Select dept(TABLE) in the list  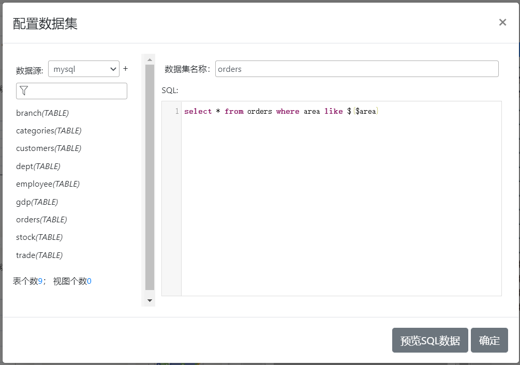click(38, 166)
